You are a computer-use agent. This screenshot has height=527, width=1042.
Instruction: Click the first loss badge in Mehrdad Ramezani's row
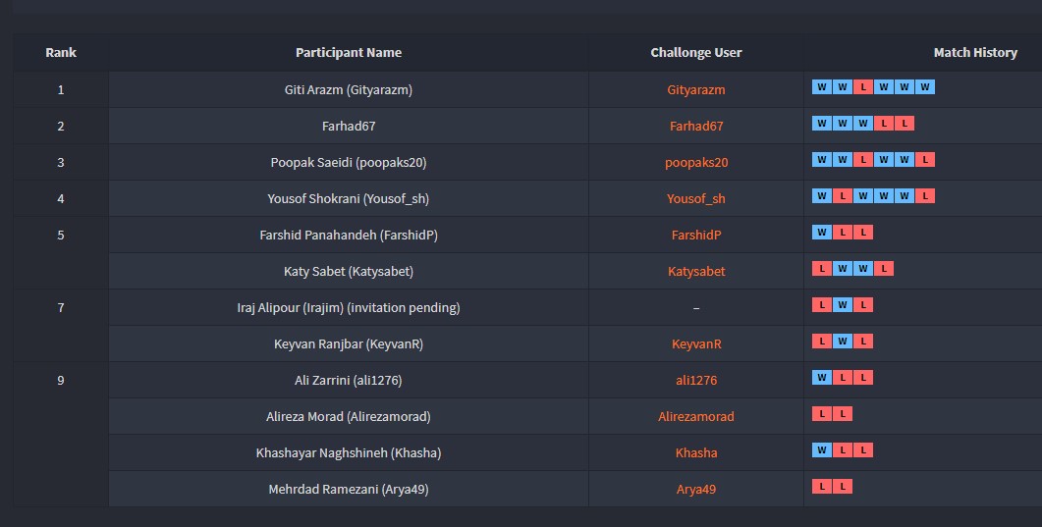click(x=821, y=487)
